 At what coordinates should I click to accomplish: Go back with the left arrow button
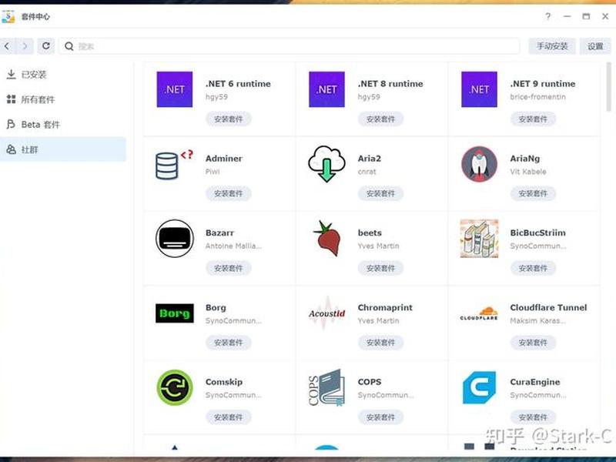[8, 46]
